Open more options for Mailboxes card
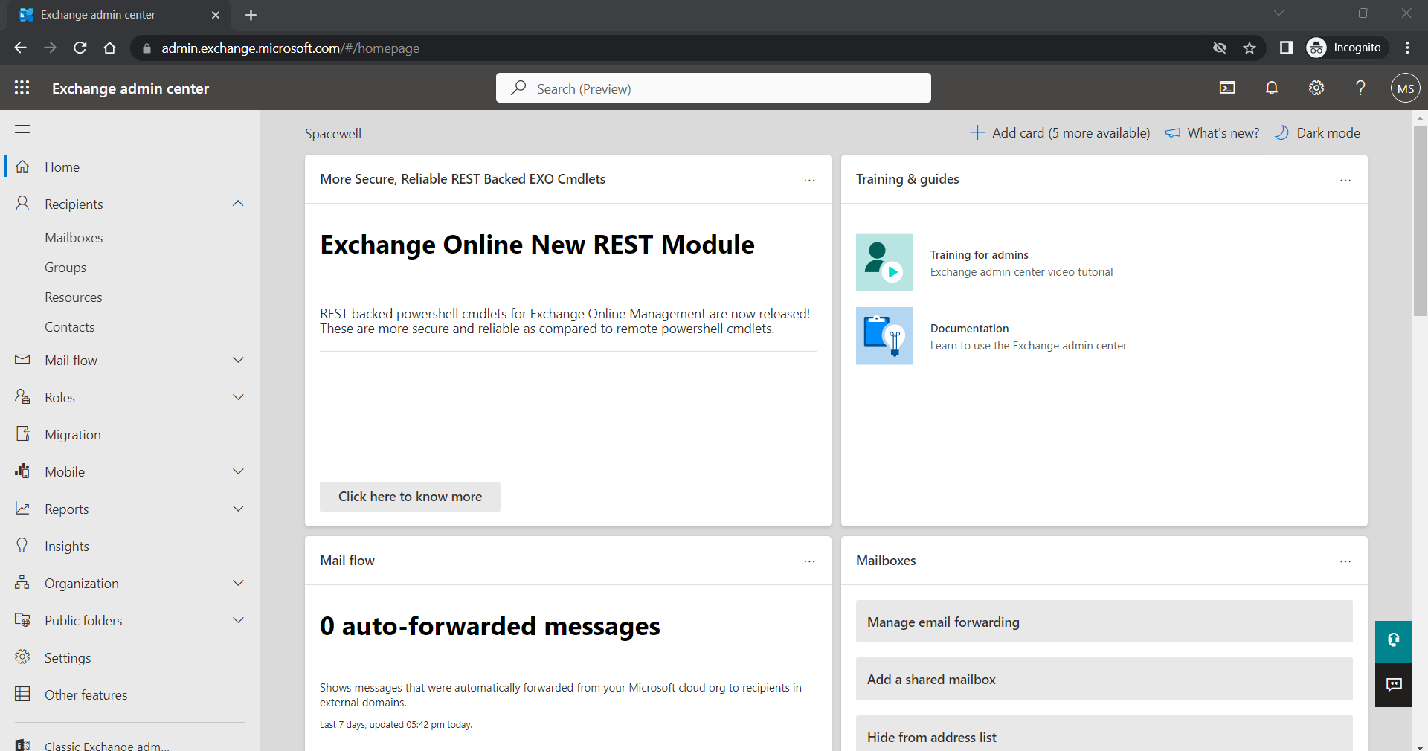1428x751 pixels. (1345, 561)
